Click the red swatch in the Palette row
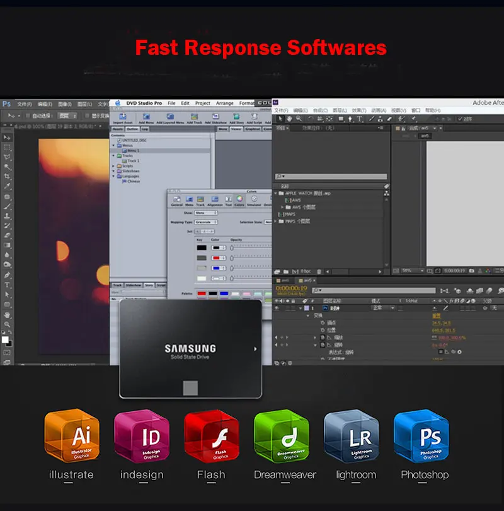Viewport: 504px width, 511px height. coord(202,293)
